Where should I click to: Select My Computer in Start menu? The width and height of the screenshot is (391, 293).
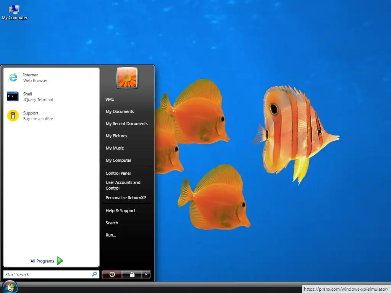[x=118, y=160]
